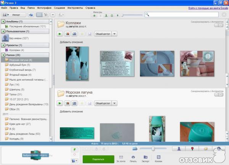Adjust the thumbnail size slider
229x165 pixels.
click(153, 149)
